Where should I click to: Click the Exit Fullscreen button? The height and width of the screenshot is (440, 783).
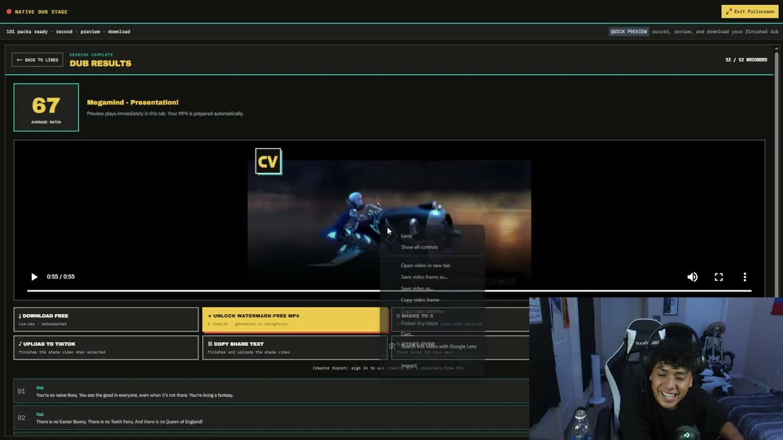[x=750, y=12]
